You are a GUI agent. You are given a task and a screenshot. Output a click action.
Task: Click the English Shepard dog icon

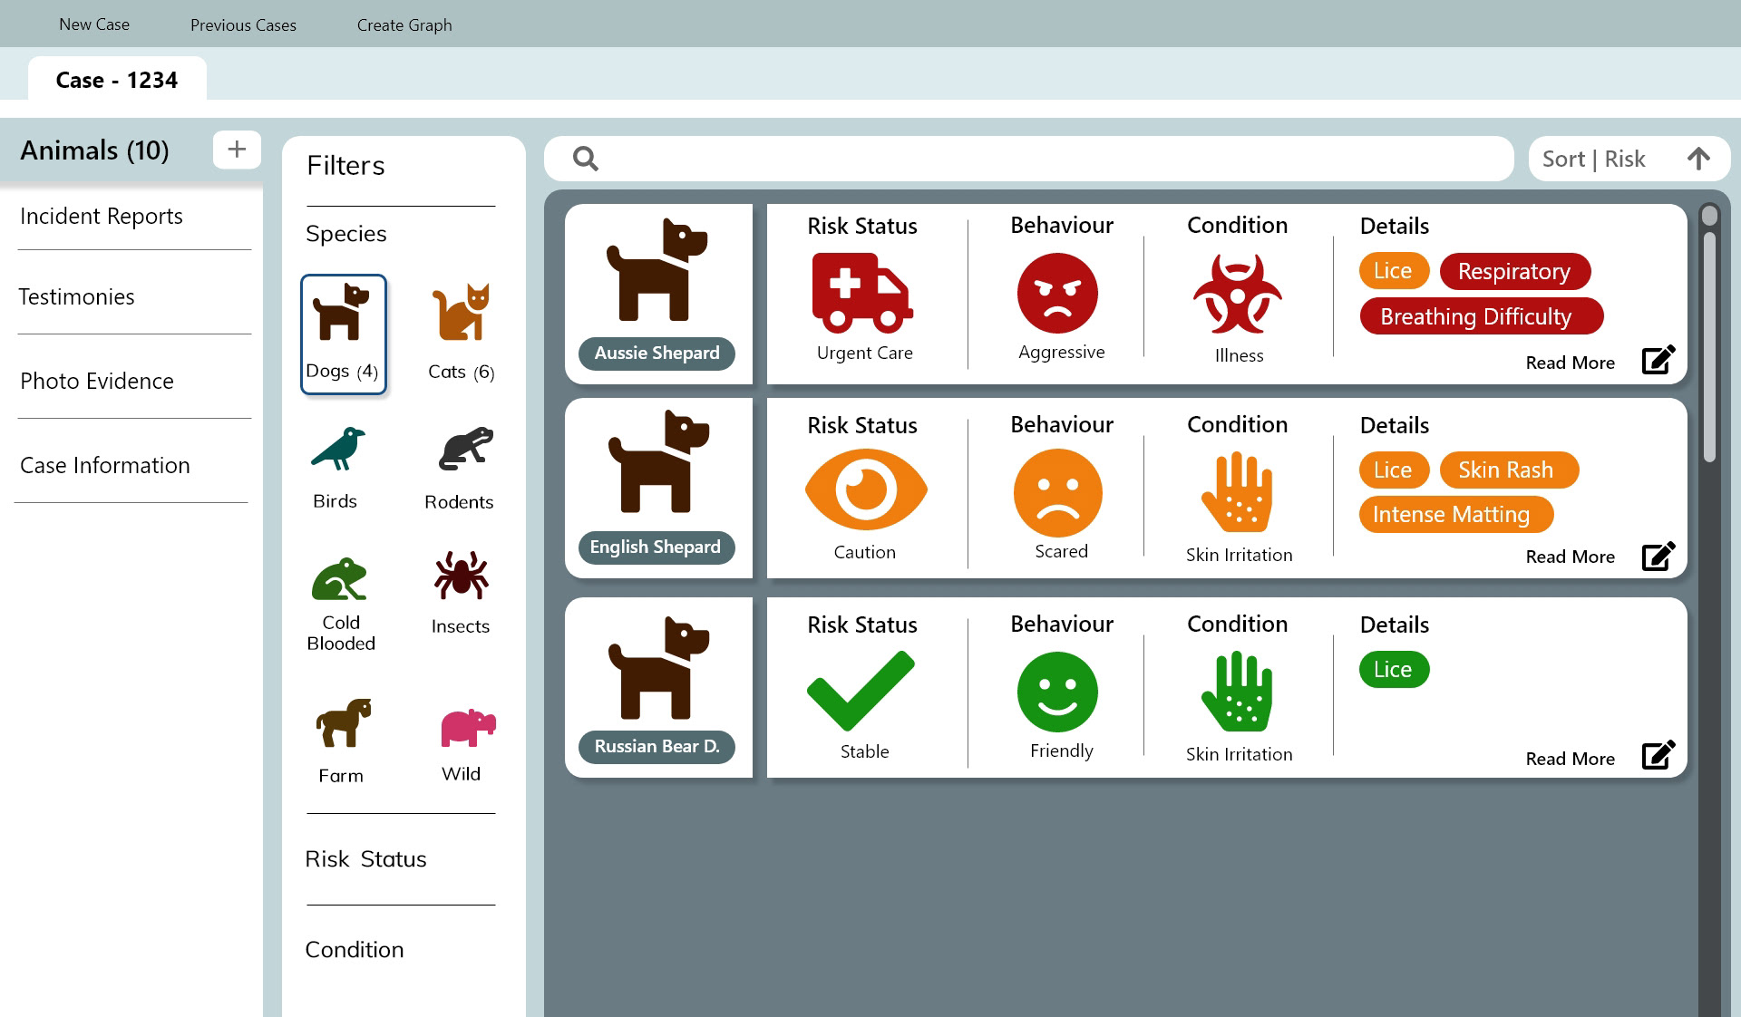click(x=658, y=461)
